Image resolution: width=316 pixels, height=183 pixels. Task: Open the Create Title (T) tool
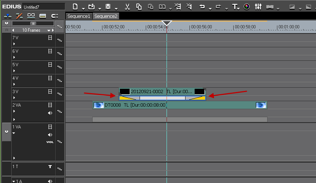click(235, 7)
